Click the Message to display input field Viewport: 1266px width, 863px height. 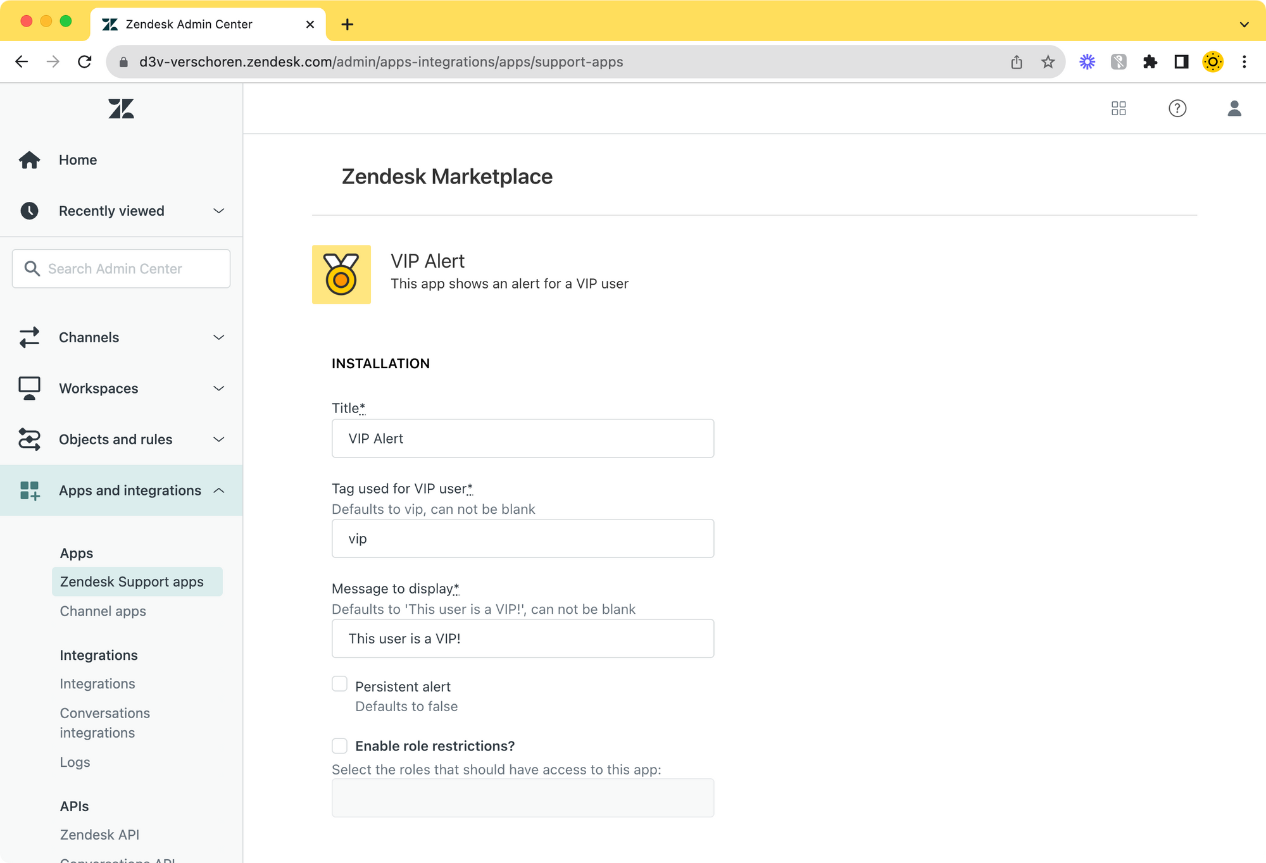(522, 638)
